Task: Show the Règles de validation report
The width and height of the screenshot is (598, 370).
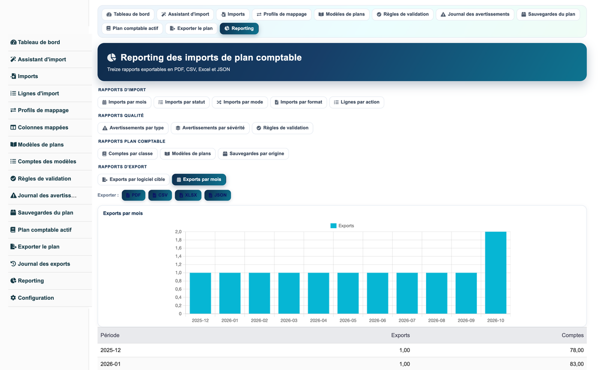Action: click(x=283, y=128)
